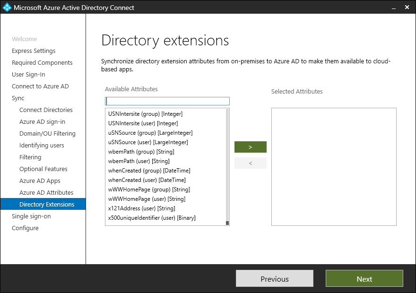Image resolution: width=416 pixels, height=293 pixels.
Task: Click the Azure AD Connect title bar icon
Action: [x=7, y=8]
